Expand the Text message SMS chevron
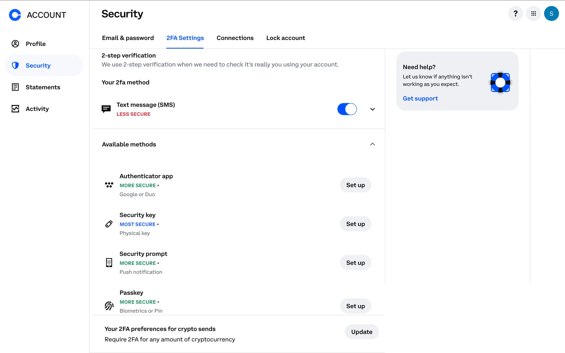Screen dimensions: 565x353 372,109
